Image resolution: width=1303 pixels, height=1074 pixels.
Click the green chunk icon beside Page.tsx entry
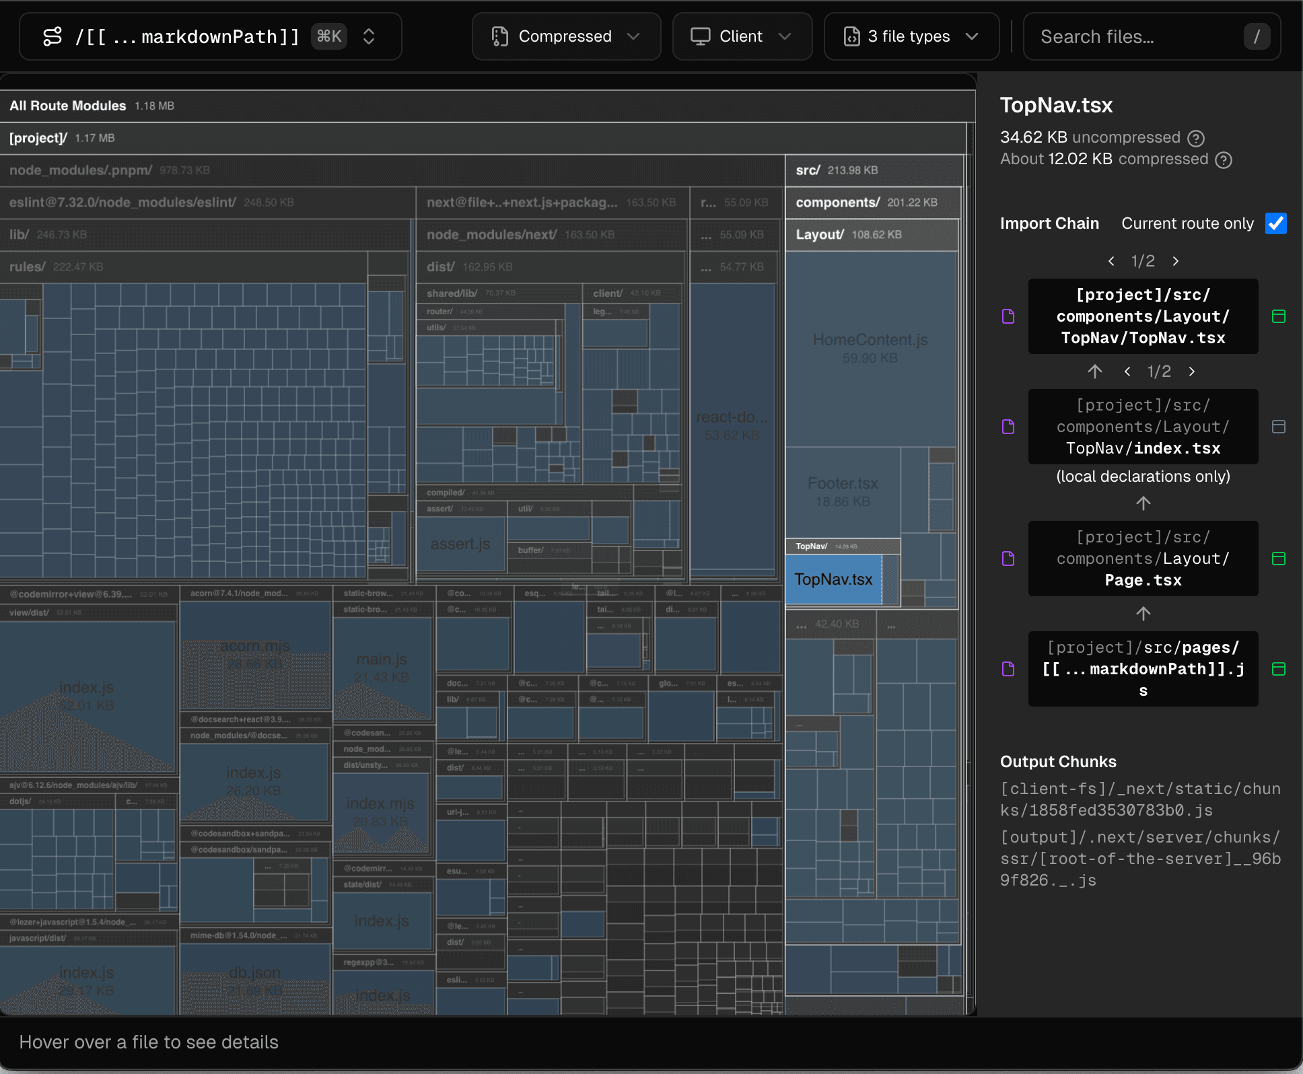(x=1279, y=558)
